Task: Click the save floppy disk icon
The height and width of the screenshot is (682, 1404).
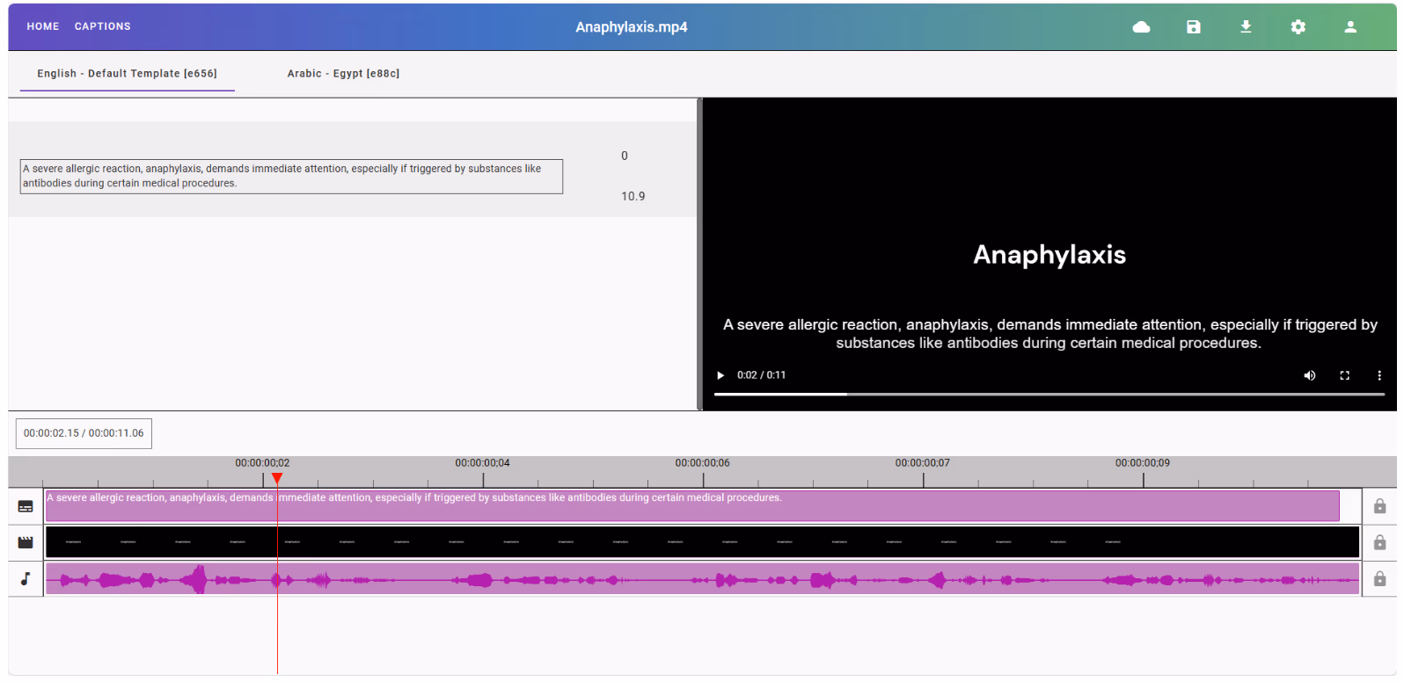Action: click(x=1194, y=27)
